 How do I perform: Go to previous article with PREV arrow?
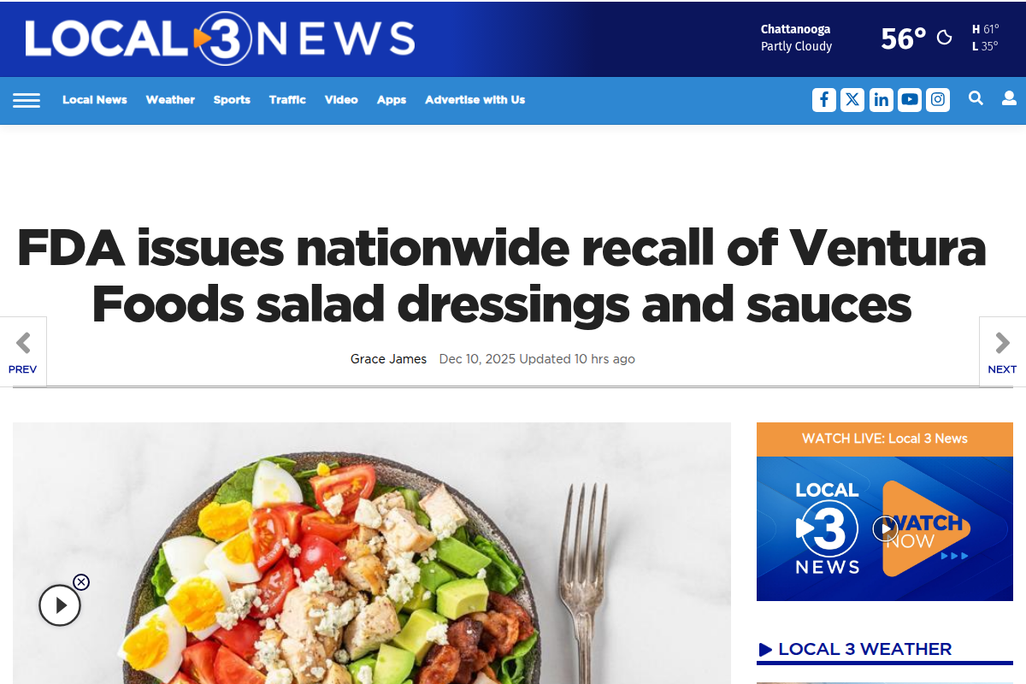(23, 351)
